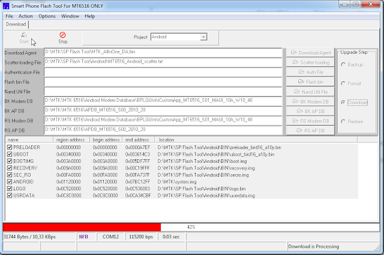Open the File menu
The width and height of the screenshot is (384, 255).
[x=10, y=16]
